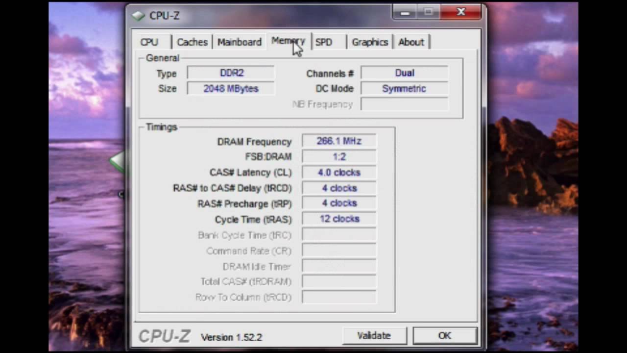Open the Caches tab
The height and width of the screenshot is (353, 627).
click(192, 42)
